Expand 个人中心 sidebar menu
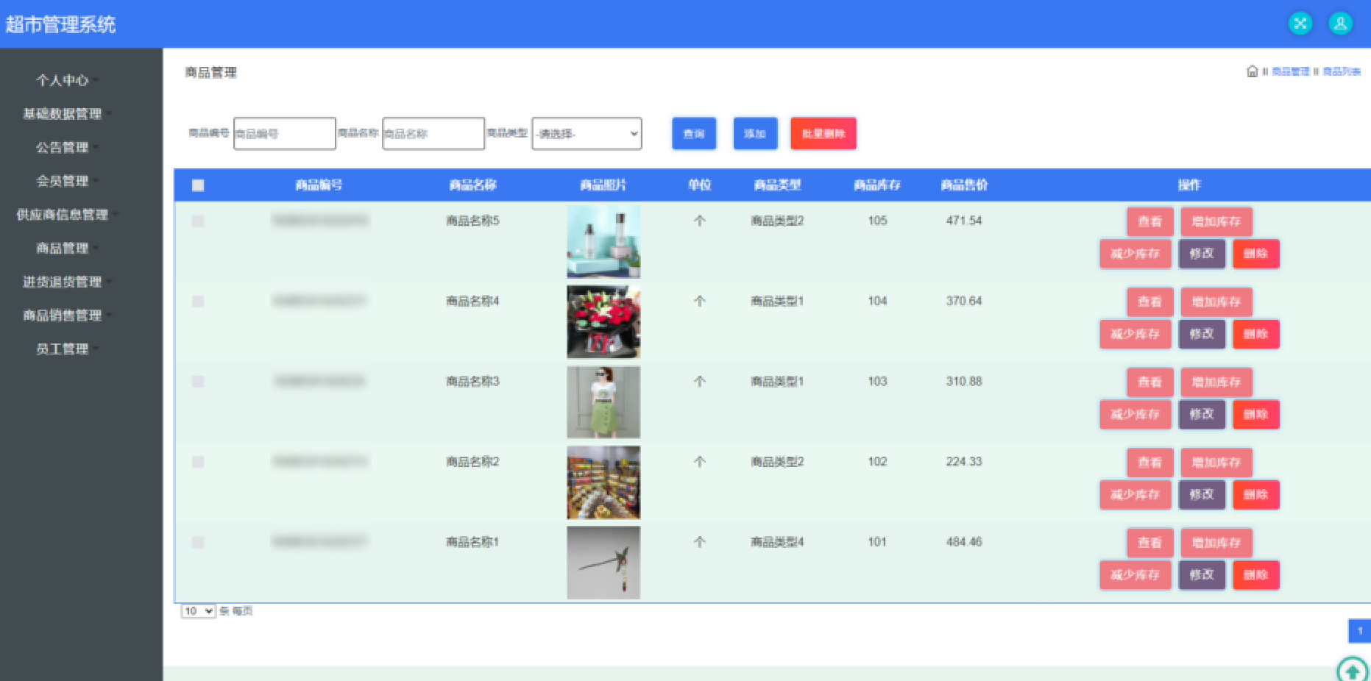 pyautogui.click(x=67, y=80)
